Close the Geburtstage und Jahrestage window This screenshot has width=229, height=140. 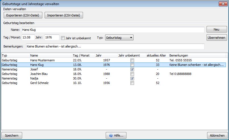(223, 4)
